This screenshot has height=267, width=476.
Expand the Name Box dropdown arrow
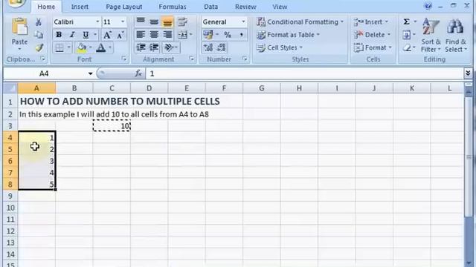click(90, 73)
